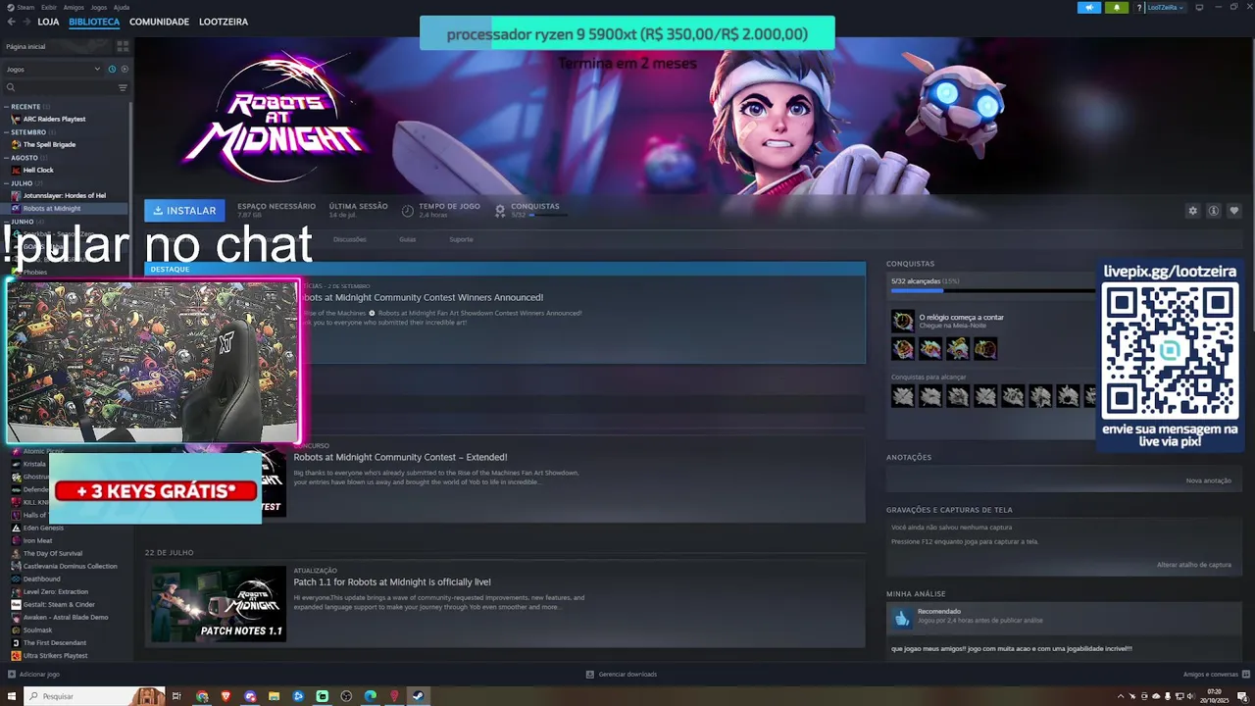Go to the LOJA tab
The image size is (1255, 706).
click(48, 22)
